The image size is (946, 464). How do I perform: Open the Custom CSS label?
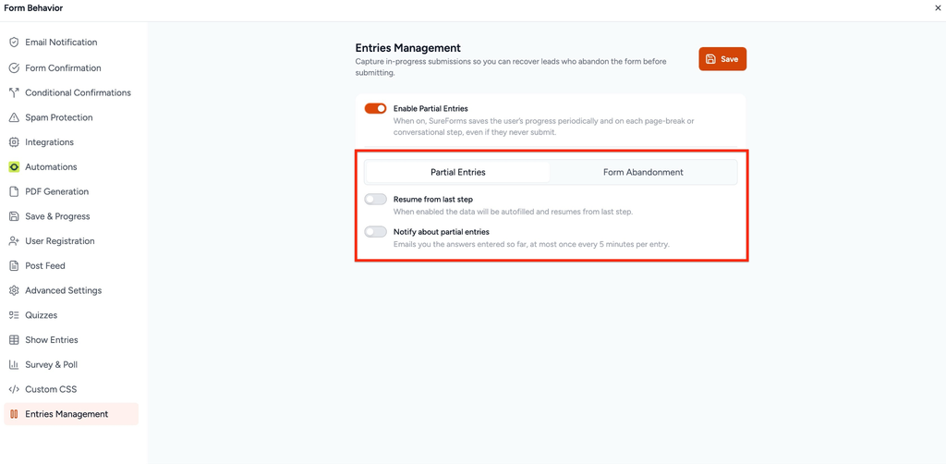[x=52, y=390]
